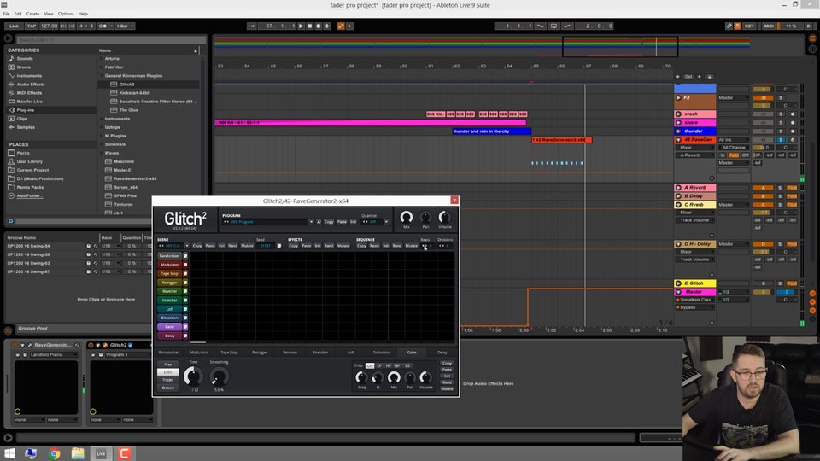Screen dimensions: 820x461
Task: Click the Glitch2 master Mix knob
Action: 406,217
